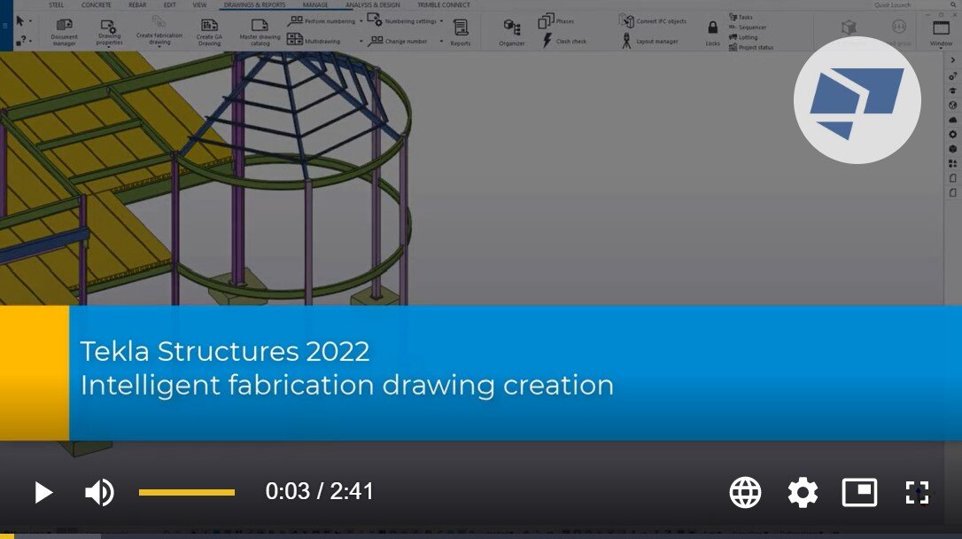Open Reports
Image resolution: width=962 pixels, height=539 pixels.
(x=461, y=32)
